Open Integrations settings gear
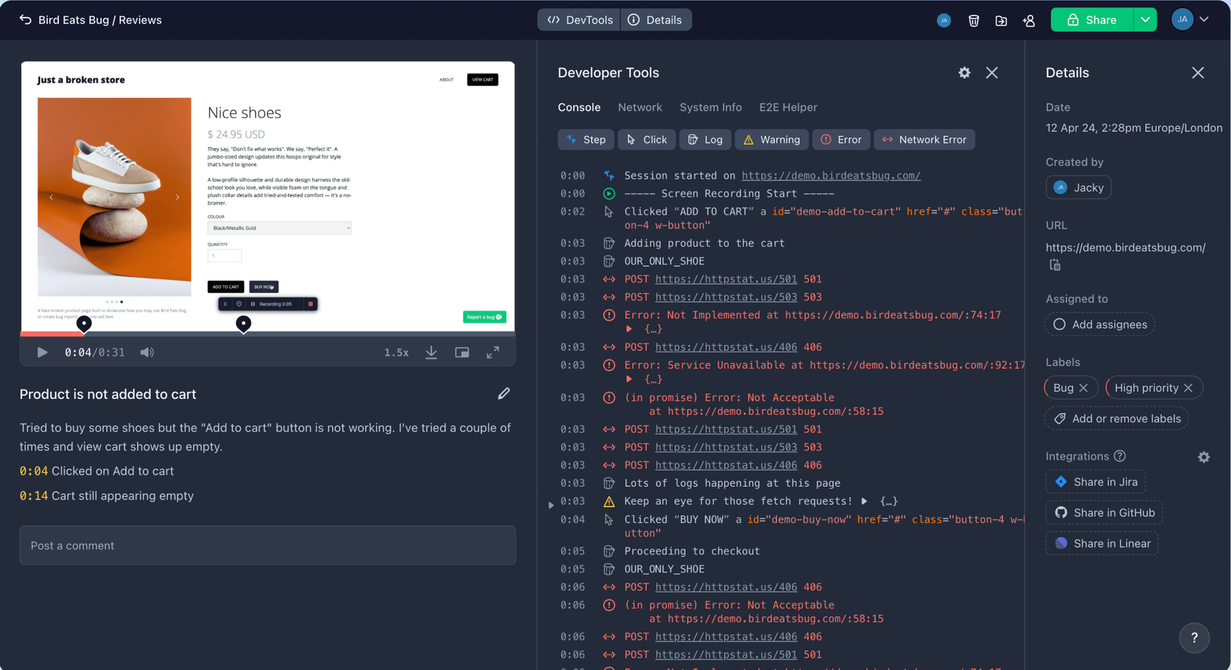This screenshot has height=670, width=1231. [1204, 457]
